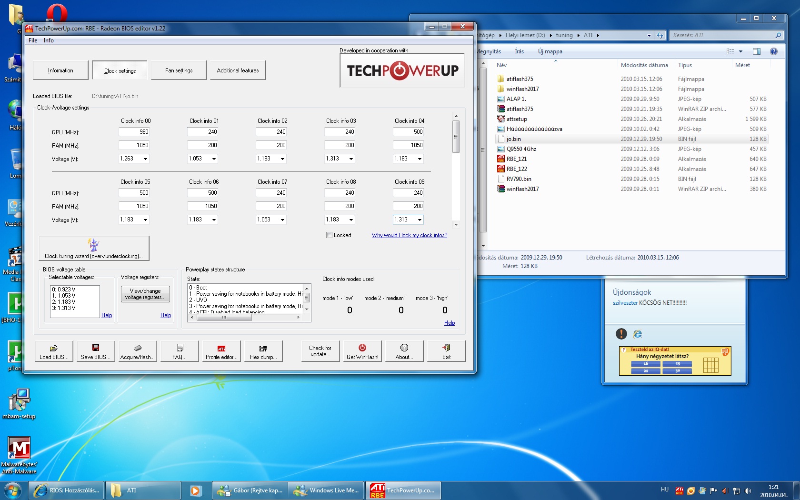Expand Clock info 04 Voltage dropdown
Screen dimensions: 800x500
pyautogui.click(x=420, y=159)
